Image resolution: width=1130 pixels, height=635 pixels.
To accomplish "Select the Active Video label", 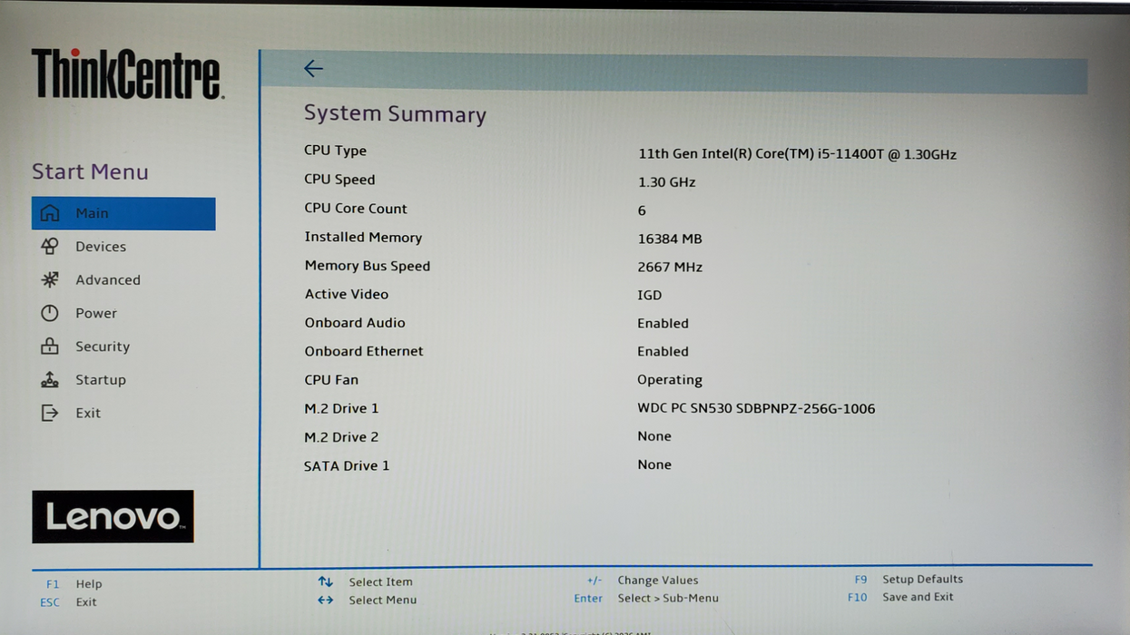I will pyautogui.click(x=346, y=294).
